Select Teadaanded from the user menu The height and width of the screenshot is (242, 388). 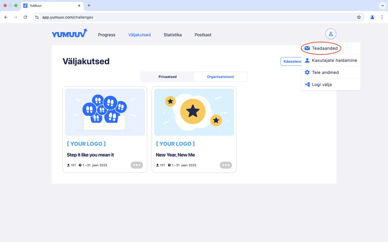tap(331, 48)
